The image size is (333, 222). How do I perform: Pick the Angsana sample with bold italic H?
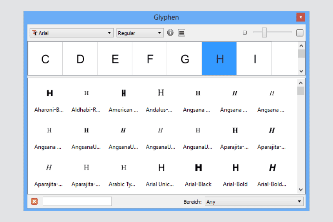(x=235, y=101)
